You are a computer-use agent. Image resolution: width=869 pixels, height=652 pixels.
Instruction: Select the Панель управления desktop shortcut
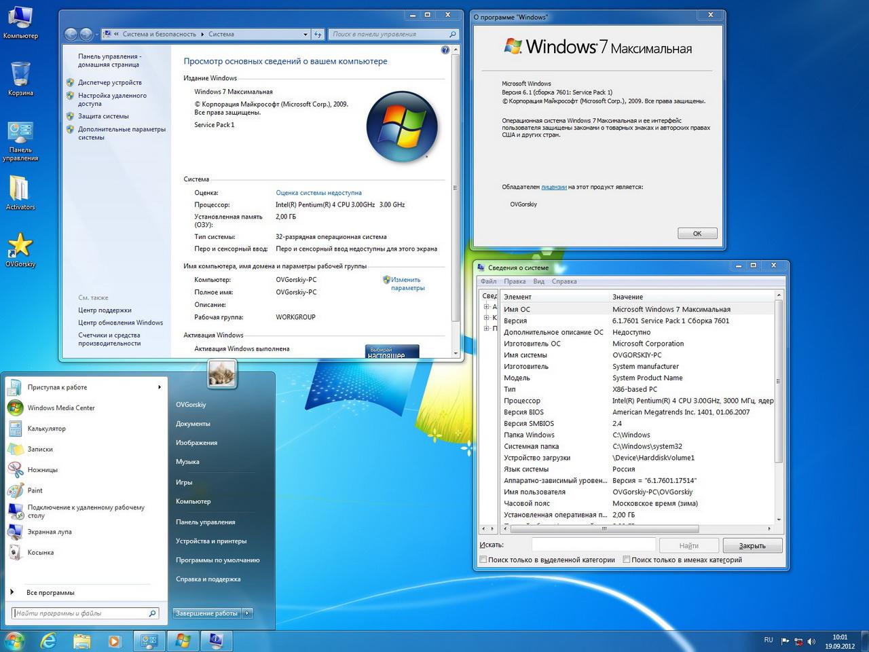point(20,141)
